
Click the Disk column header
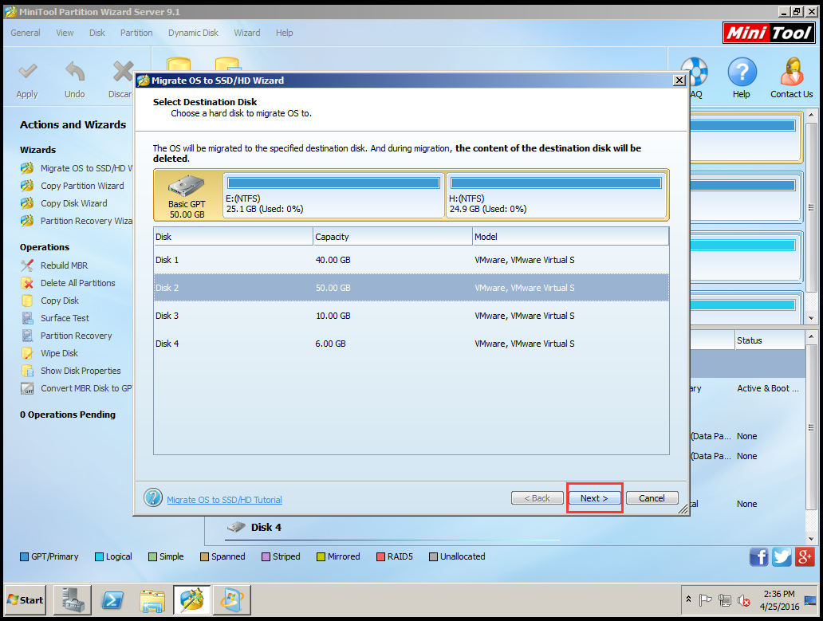tap(233, 237)
